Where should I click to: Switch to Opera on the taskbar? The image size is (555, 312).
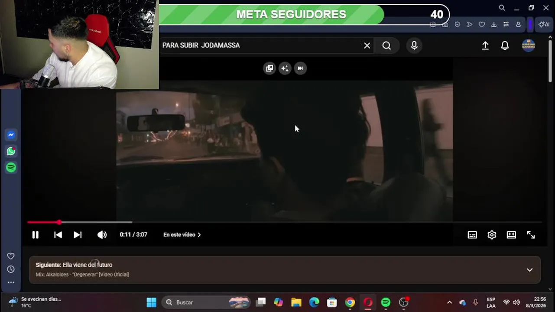368,302
